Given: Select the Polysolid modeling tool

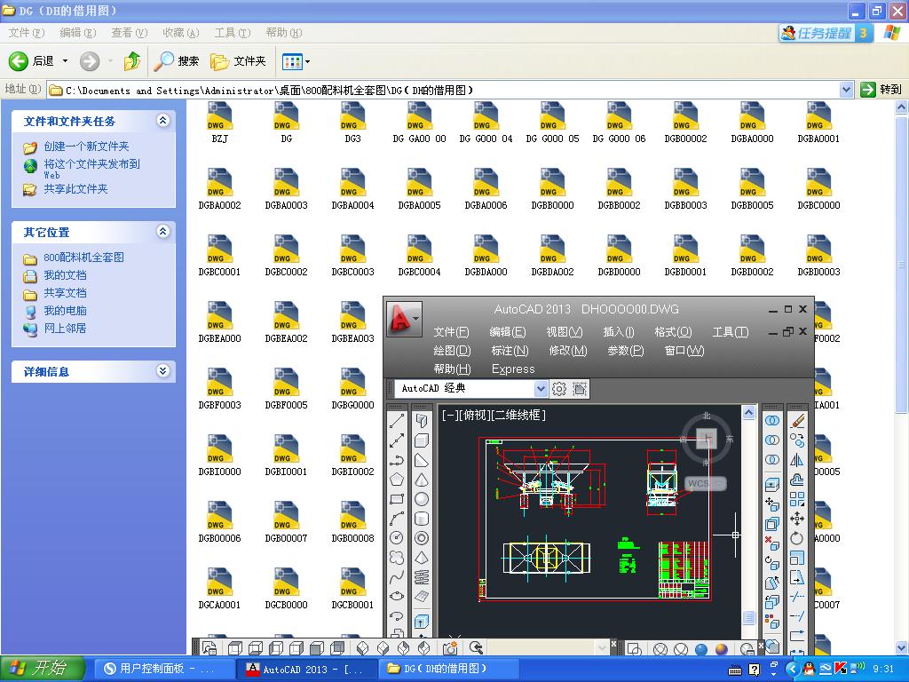Looking at the screenshot, I should click(x=422, y=421).
